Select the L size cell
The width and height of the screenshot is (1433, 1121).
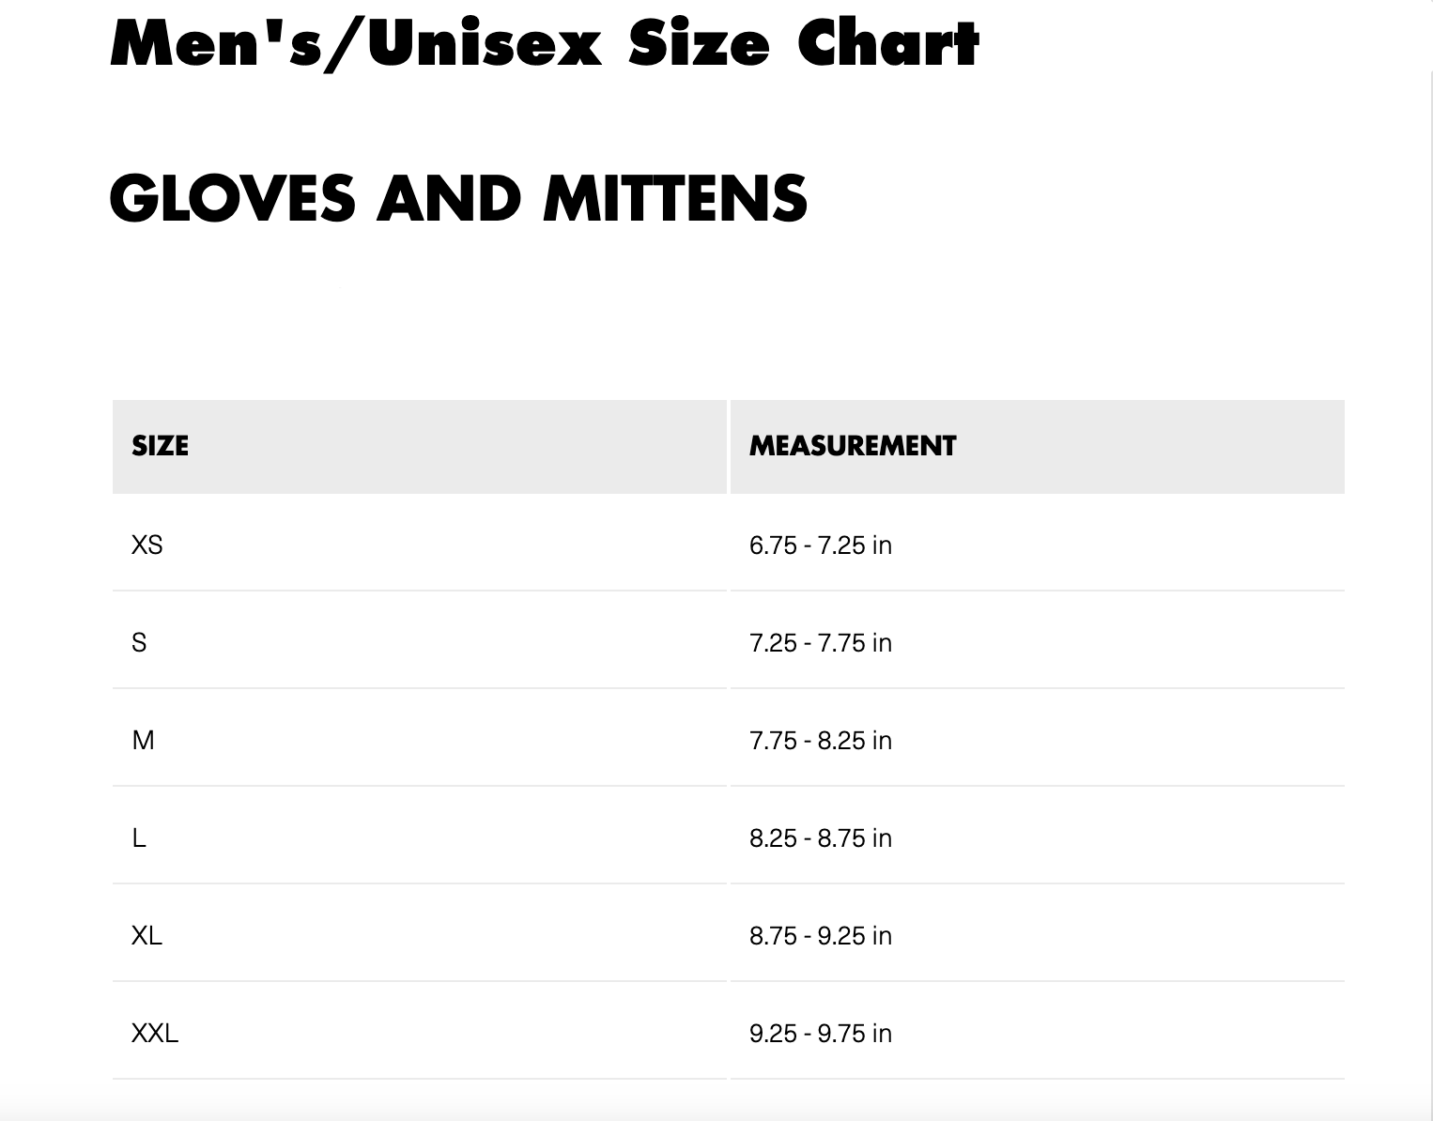coord(139,838)
